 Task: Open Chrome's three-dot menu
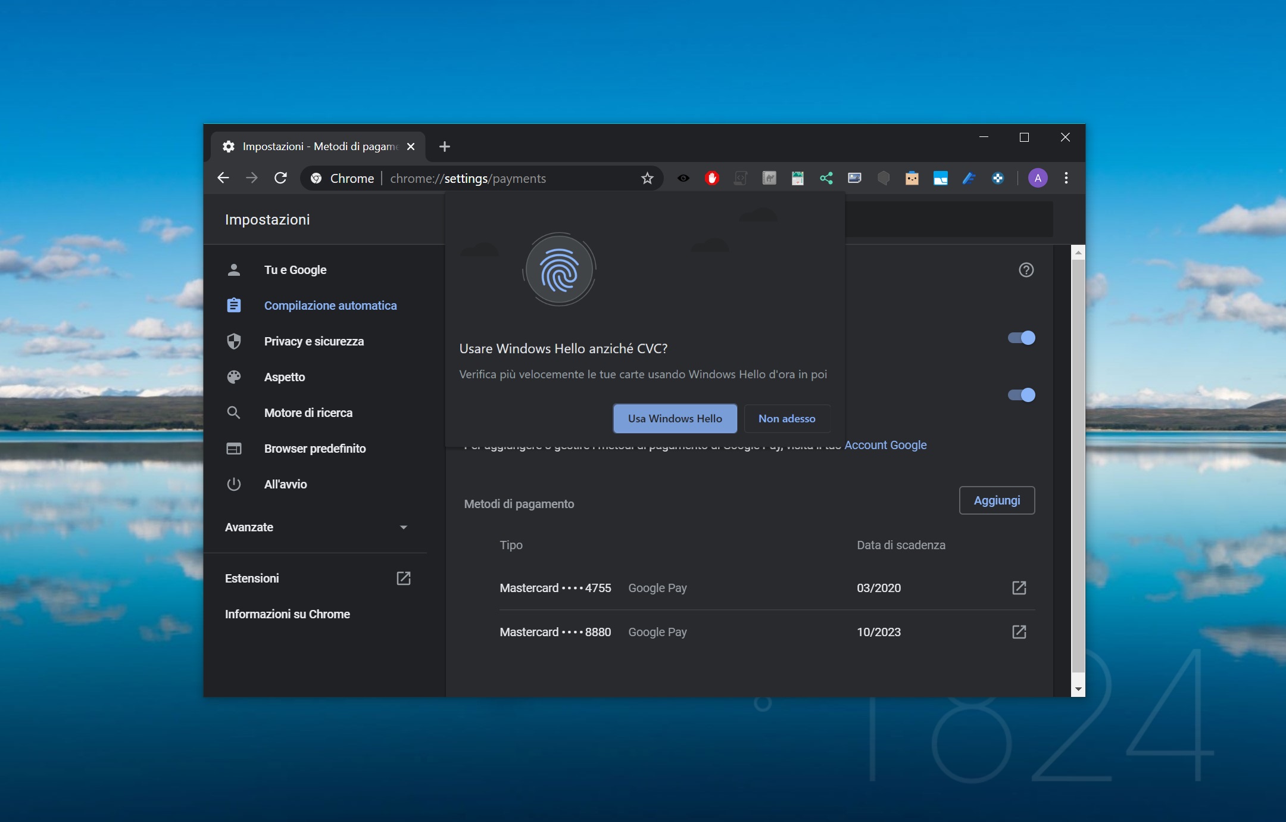click(1066, 178)
